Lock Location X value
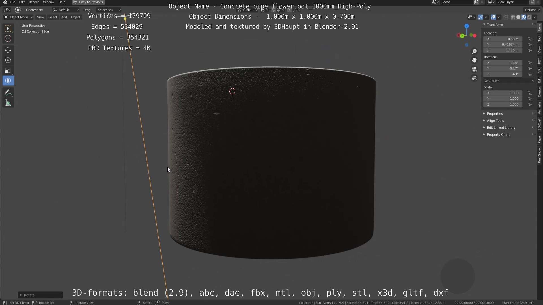Viewport: 543px width, 305px height. [530, 39]
